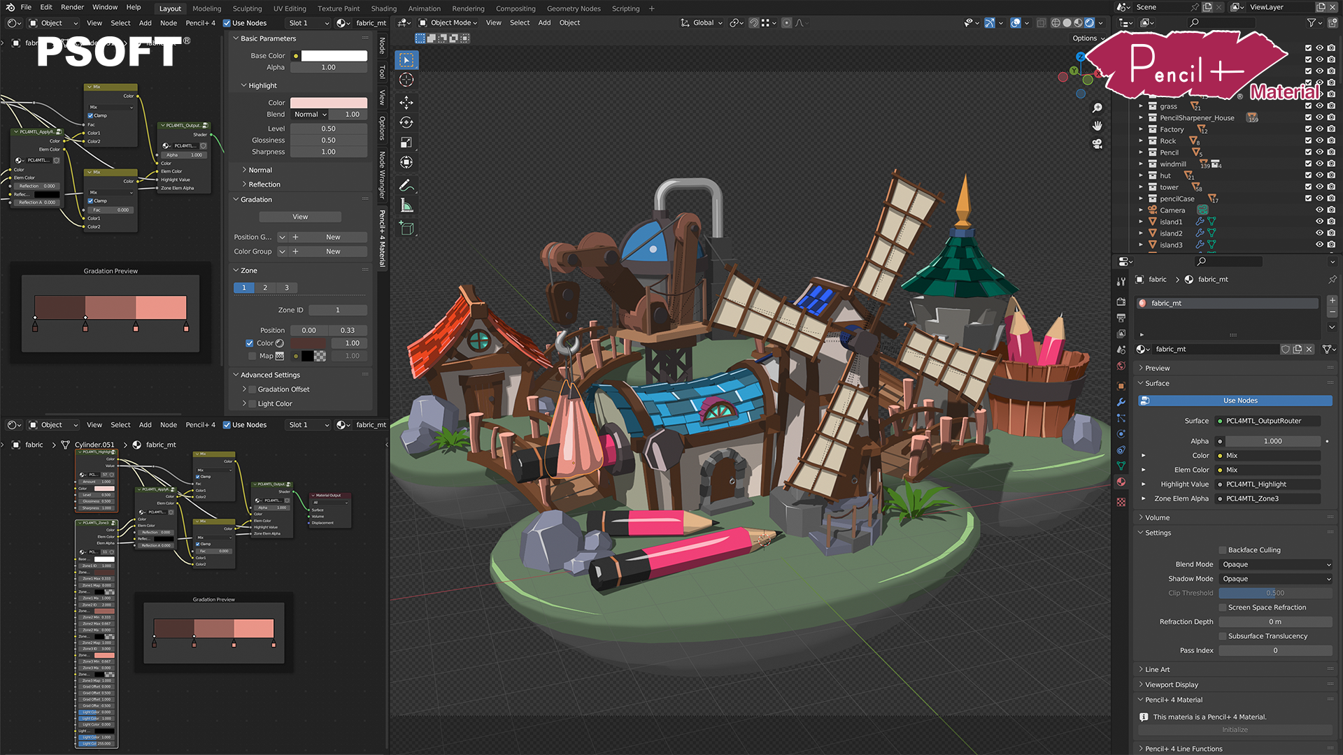
Task: Enable Backface Culling checkbox
Action: pos(1223,550)
